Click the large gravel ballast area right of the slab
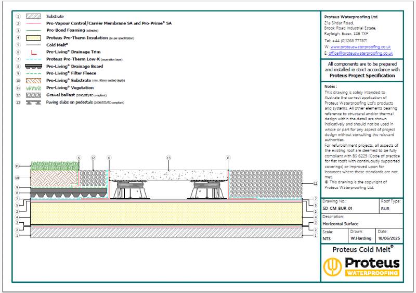Screen dimensions: 416x293 coord(266,184)
